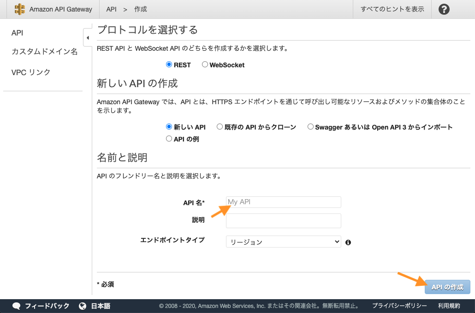
Task: Open 利用規約 footer link
Action: pos(449,306)
